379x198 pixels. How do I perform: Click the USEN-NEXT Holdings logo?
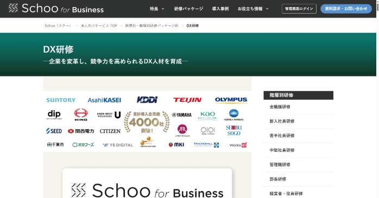pyautogui.click(x=109, y=115)
